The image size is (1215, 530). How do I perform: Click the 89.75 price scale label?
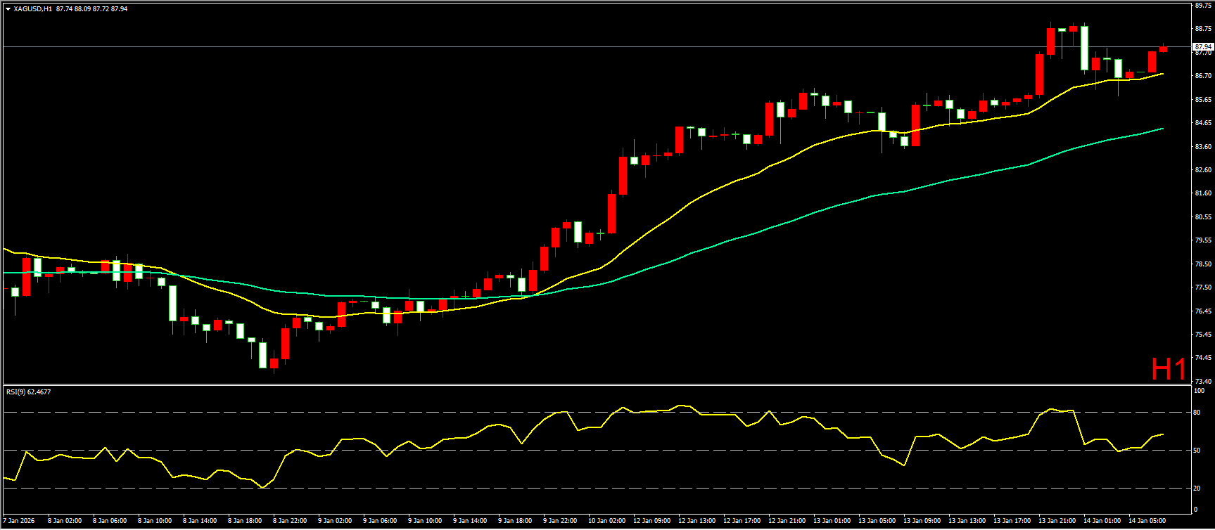pyautogui.click(x=1202, y=6)
